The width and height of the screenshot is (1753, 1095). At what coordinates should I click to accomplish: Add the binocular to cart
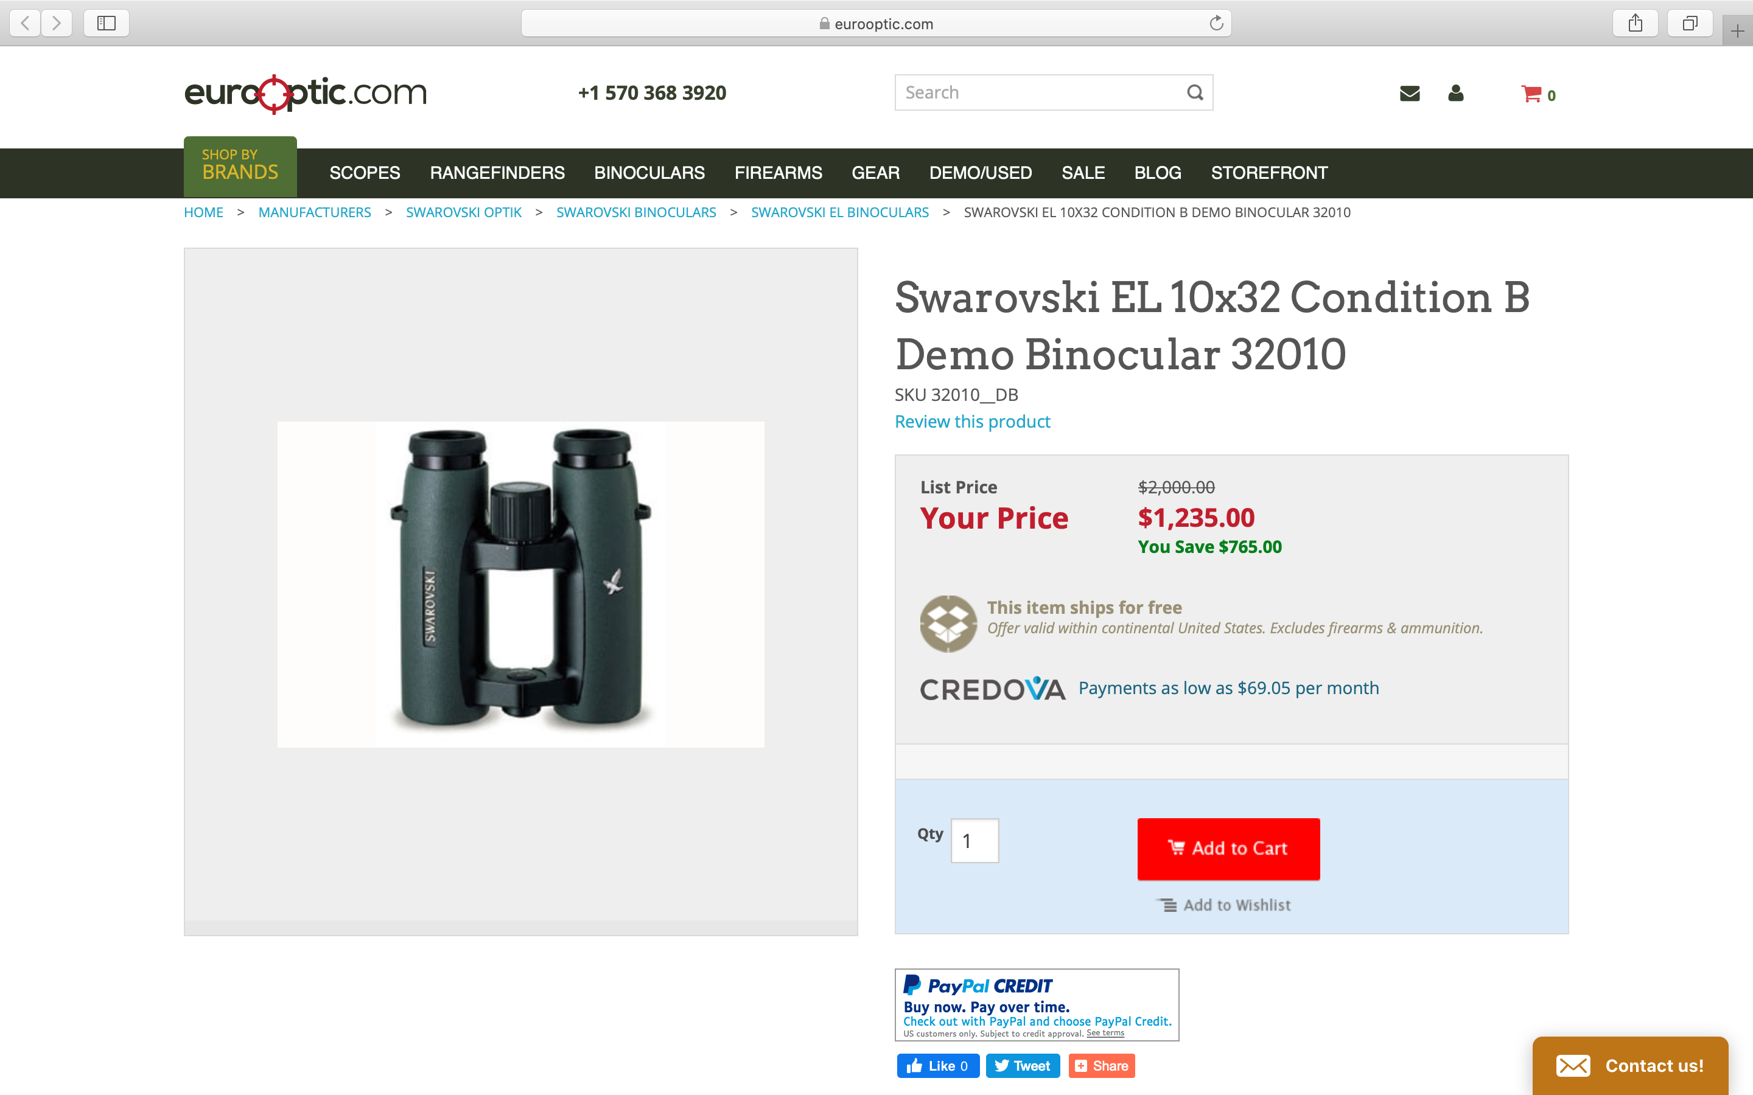[1228, 849]
